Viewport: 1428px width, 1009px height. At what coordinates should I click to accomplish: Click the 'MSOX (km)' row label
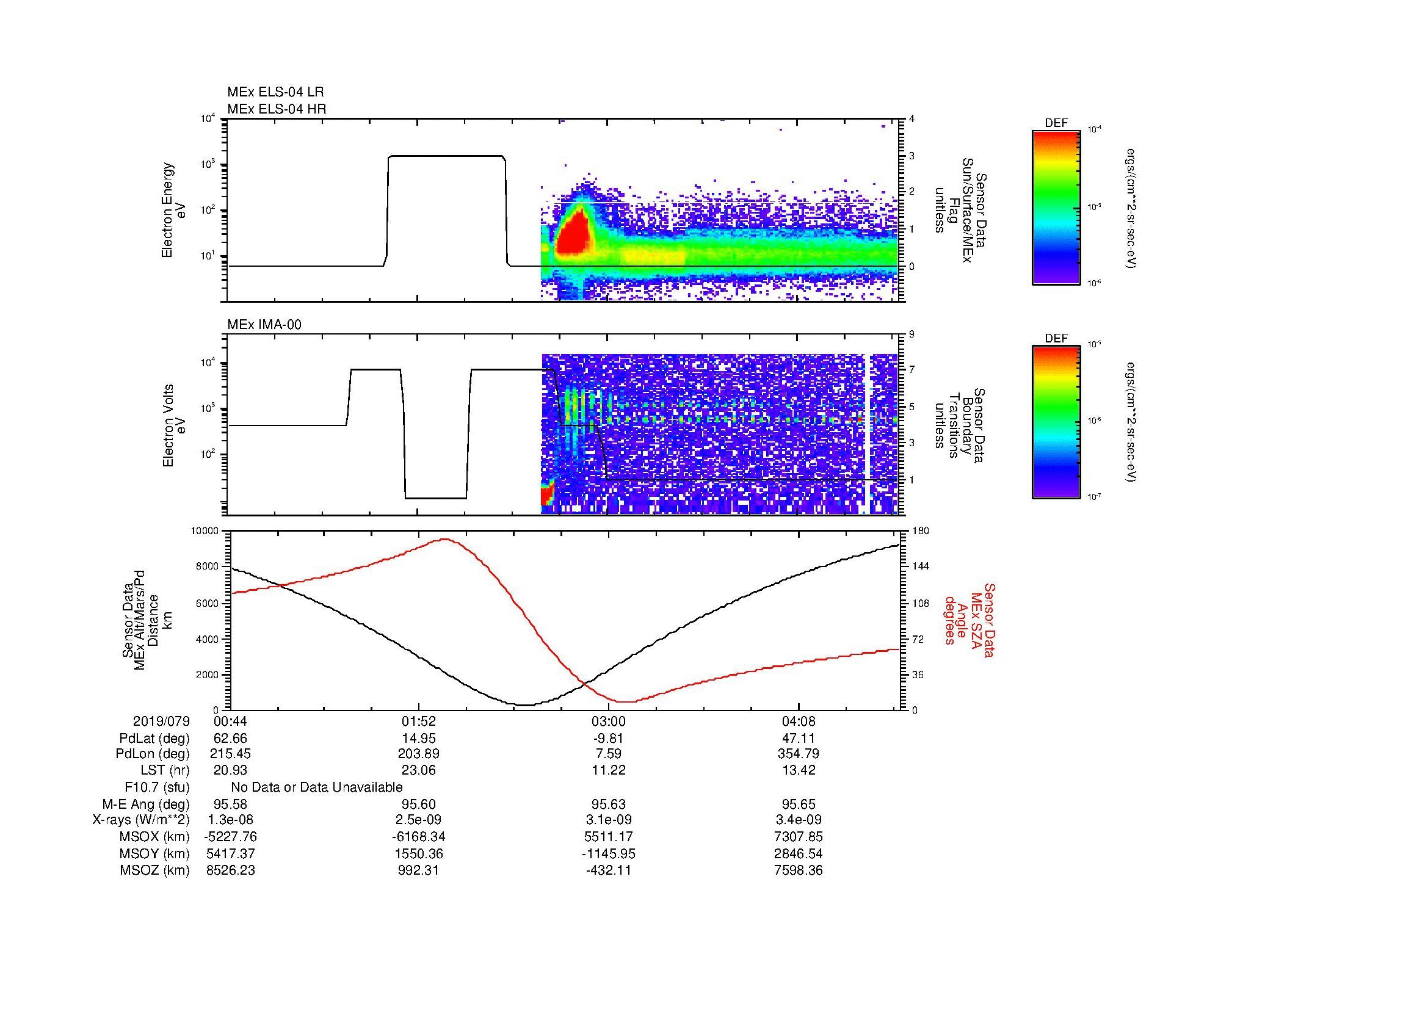tap(154, 837)
